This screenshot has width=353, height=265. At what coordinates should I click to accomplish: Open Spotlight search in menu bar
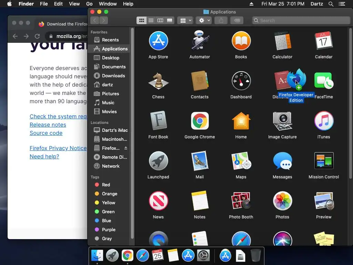tap(331, 4)
